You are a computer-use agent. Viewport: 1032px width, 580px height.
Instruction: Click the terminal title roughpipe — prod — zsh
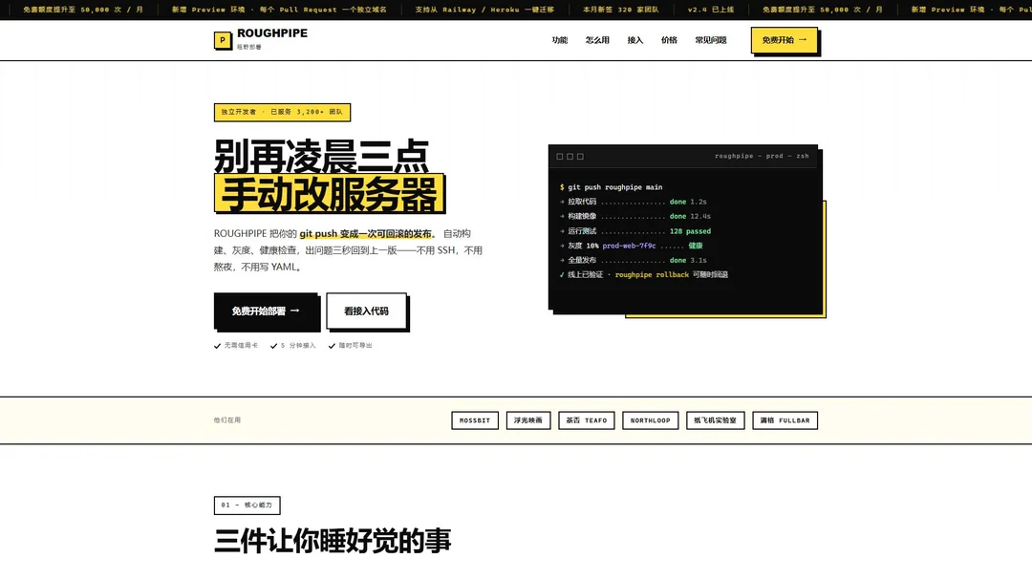pos(762,156)
